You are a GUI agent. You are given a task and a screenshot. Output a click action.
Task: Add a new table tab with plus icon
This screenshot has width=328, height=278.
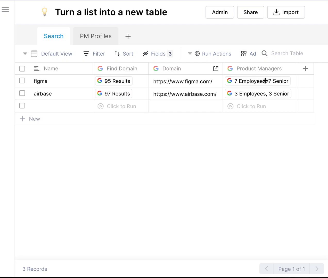coord(128,36)
